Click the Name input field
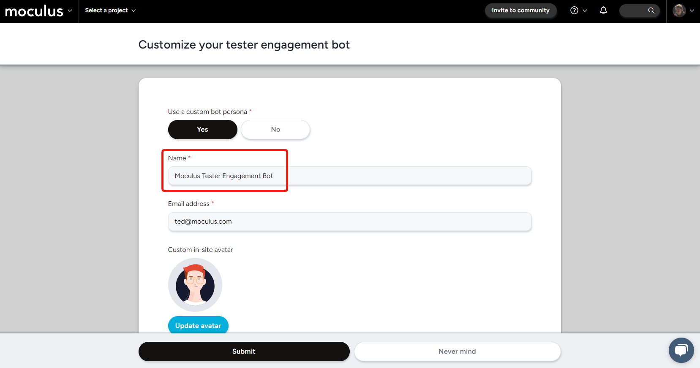This screenshot has width=700, height=368. point(349,176)
